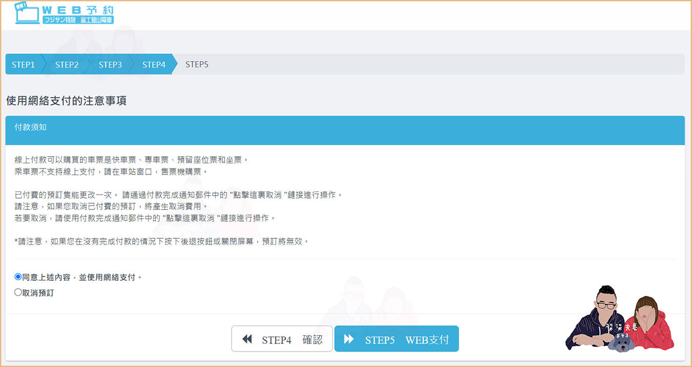Select the 取消預訂 radio button
The height and width of the screenshot is (367, 692).
[18, 293]
